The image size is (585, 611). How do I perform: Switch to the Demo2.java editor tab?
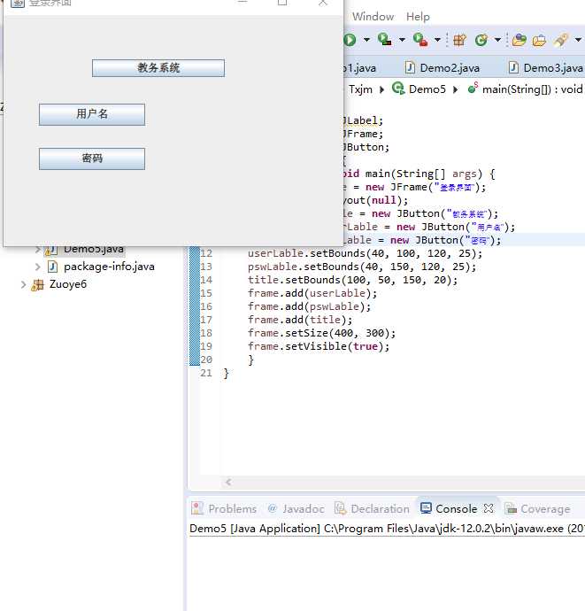tap(442, 68)
